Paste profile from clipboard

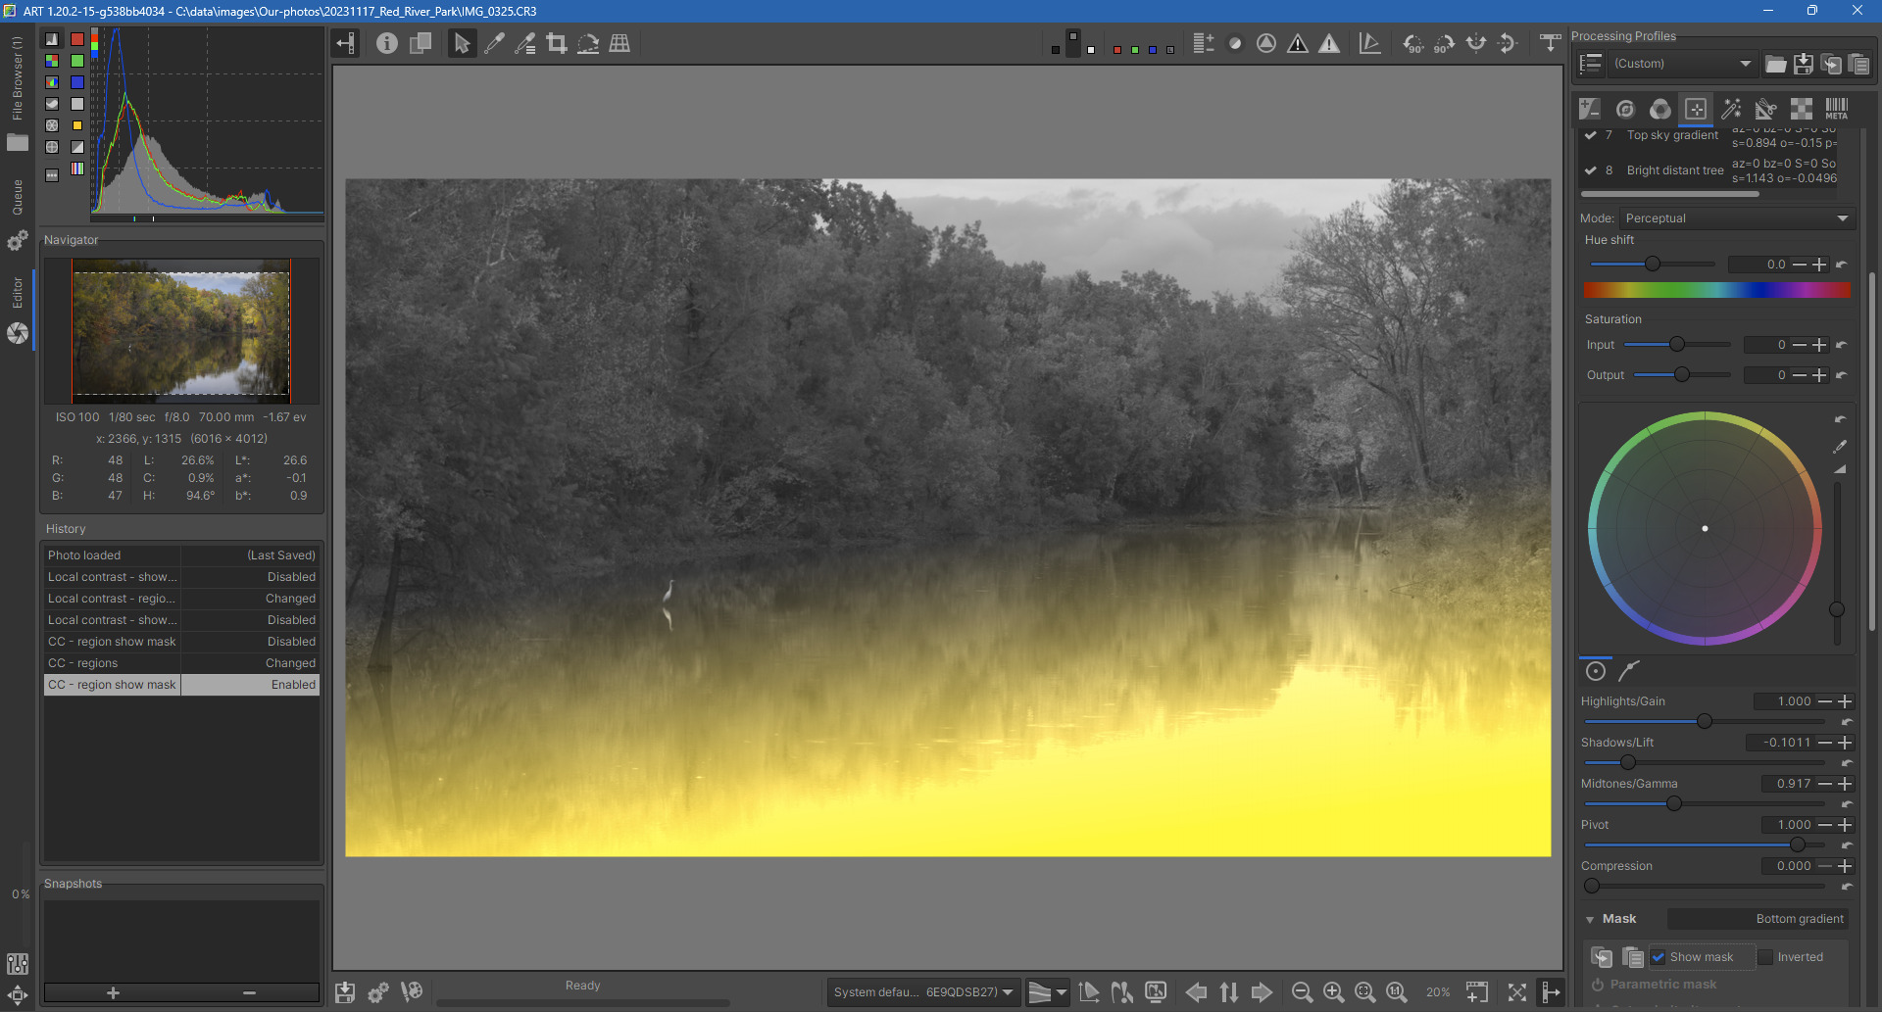click(x=1858, y=64)
